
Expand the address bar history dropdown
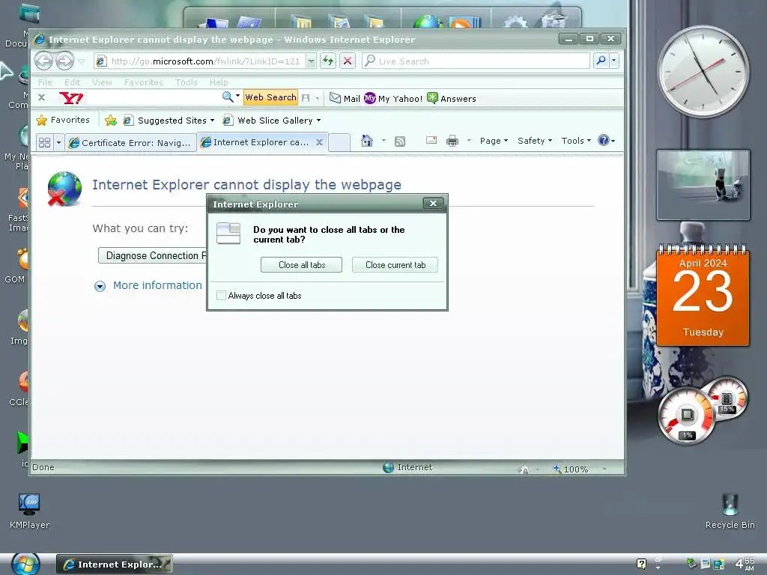311,61
